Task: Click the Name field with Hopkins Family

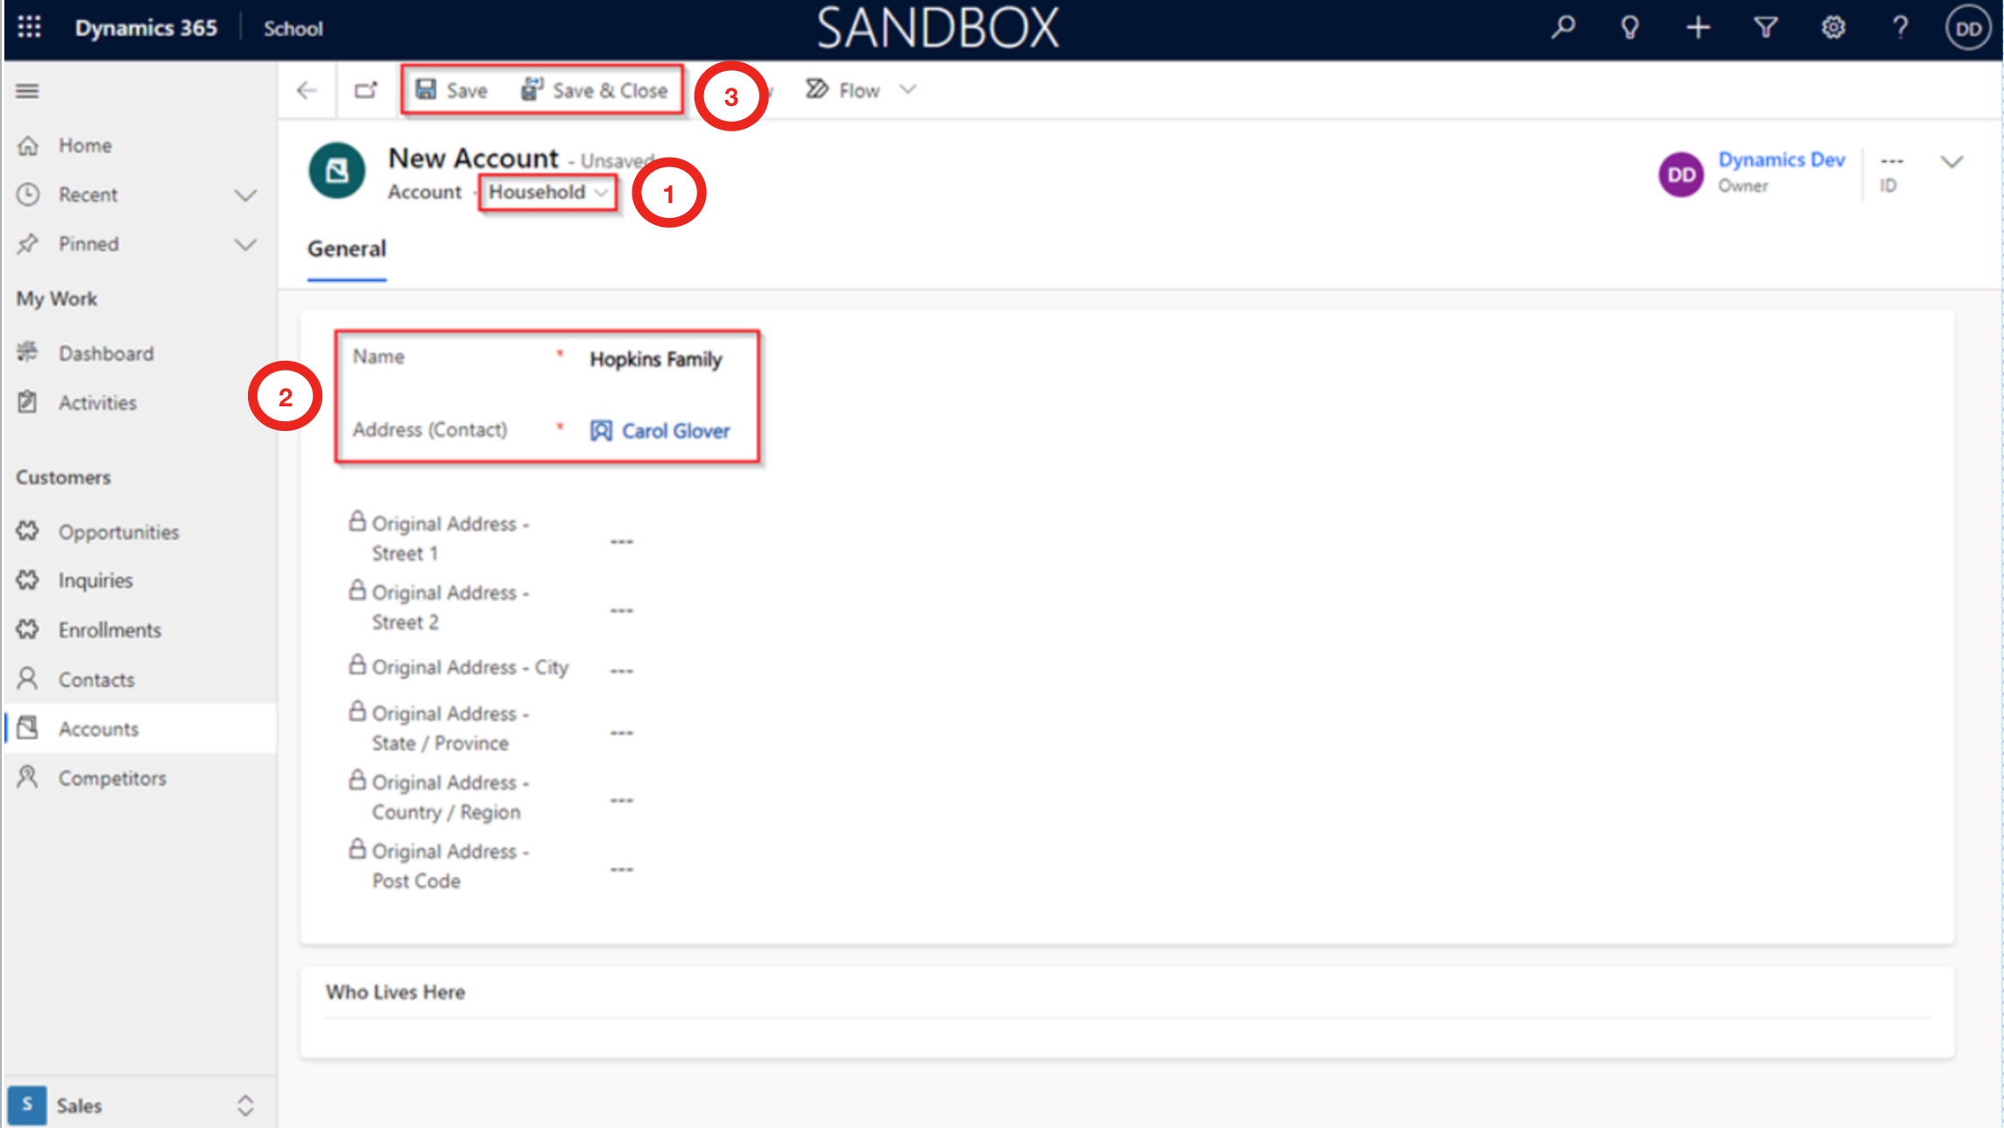Action: 655,359
